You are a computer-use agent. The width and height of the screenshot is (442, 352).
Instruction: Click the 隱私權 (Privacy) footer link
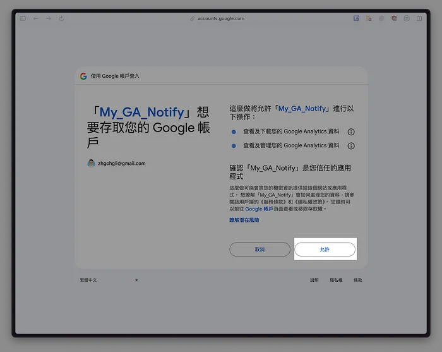coord(336,280)
